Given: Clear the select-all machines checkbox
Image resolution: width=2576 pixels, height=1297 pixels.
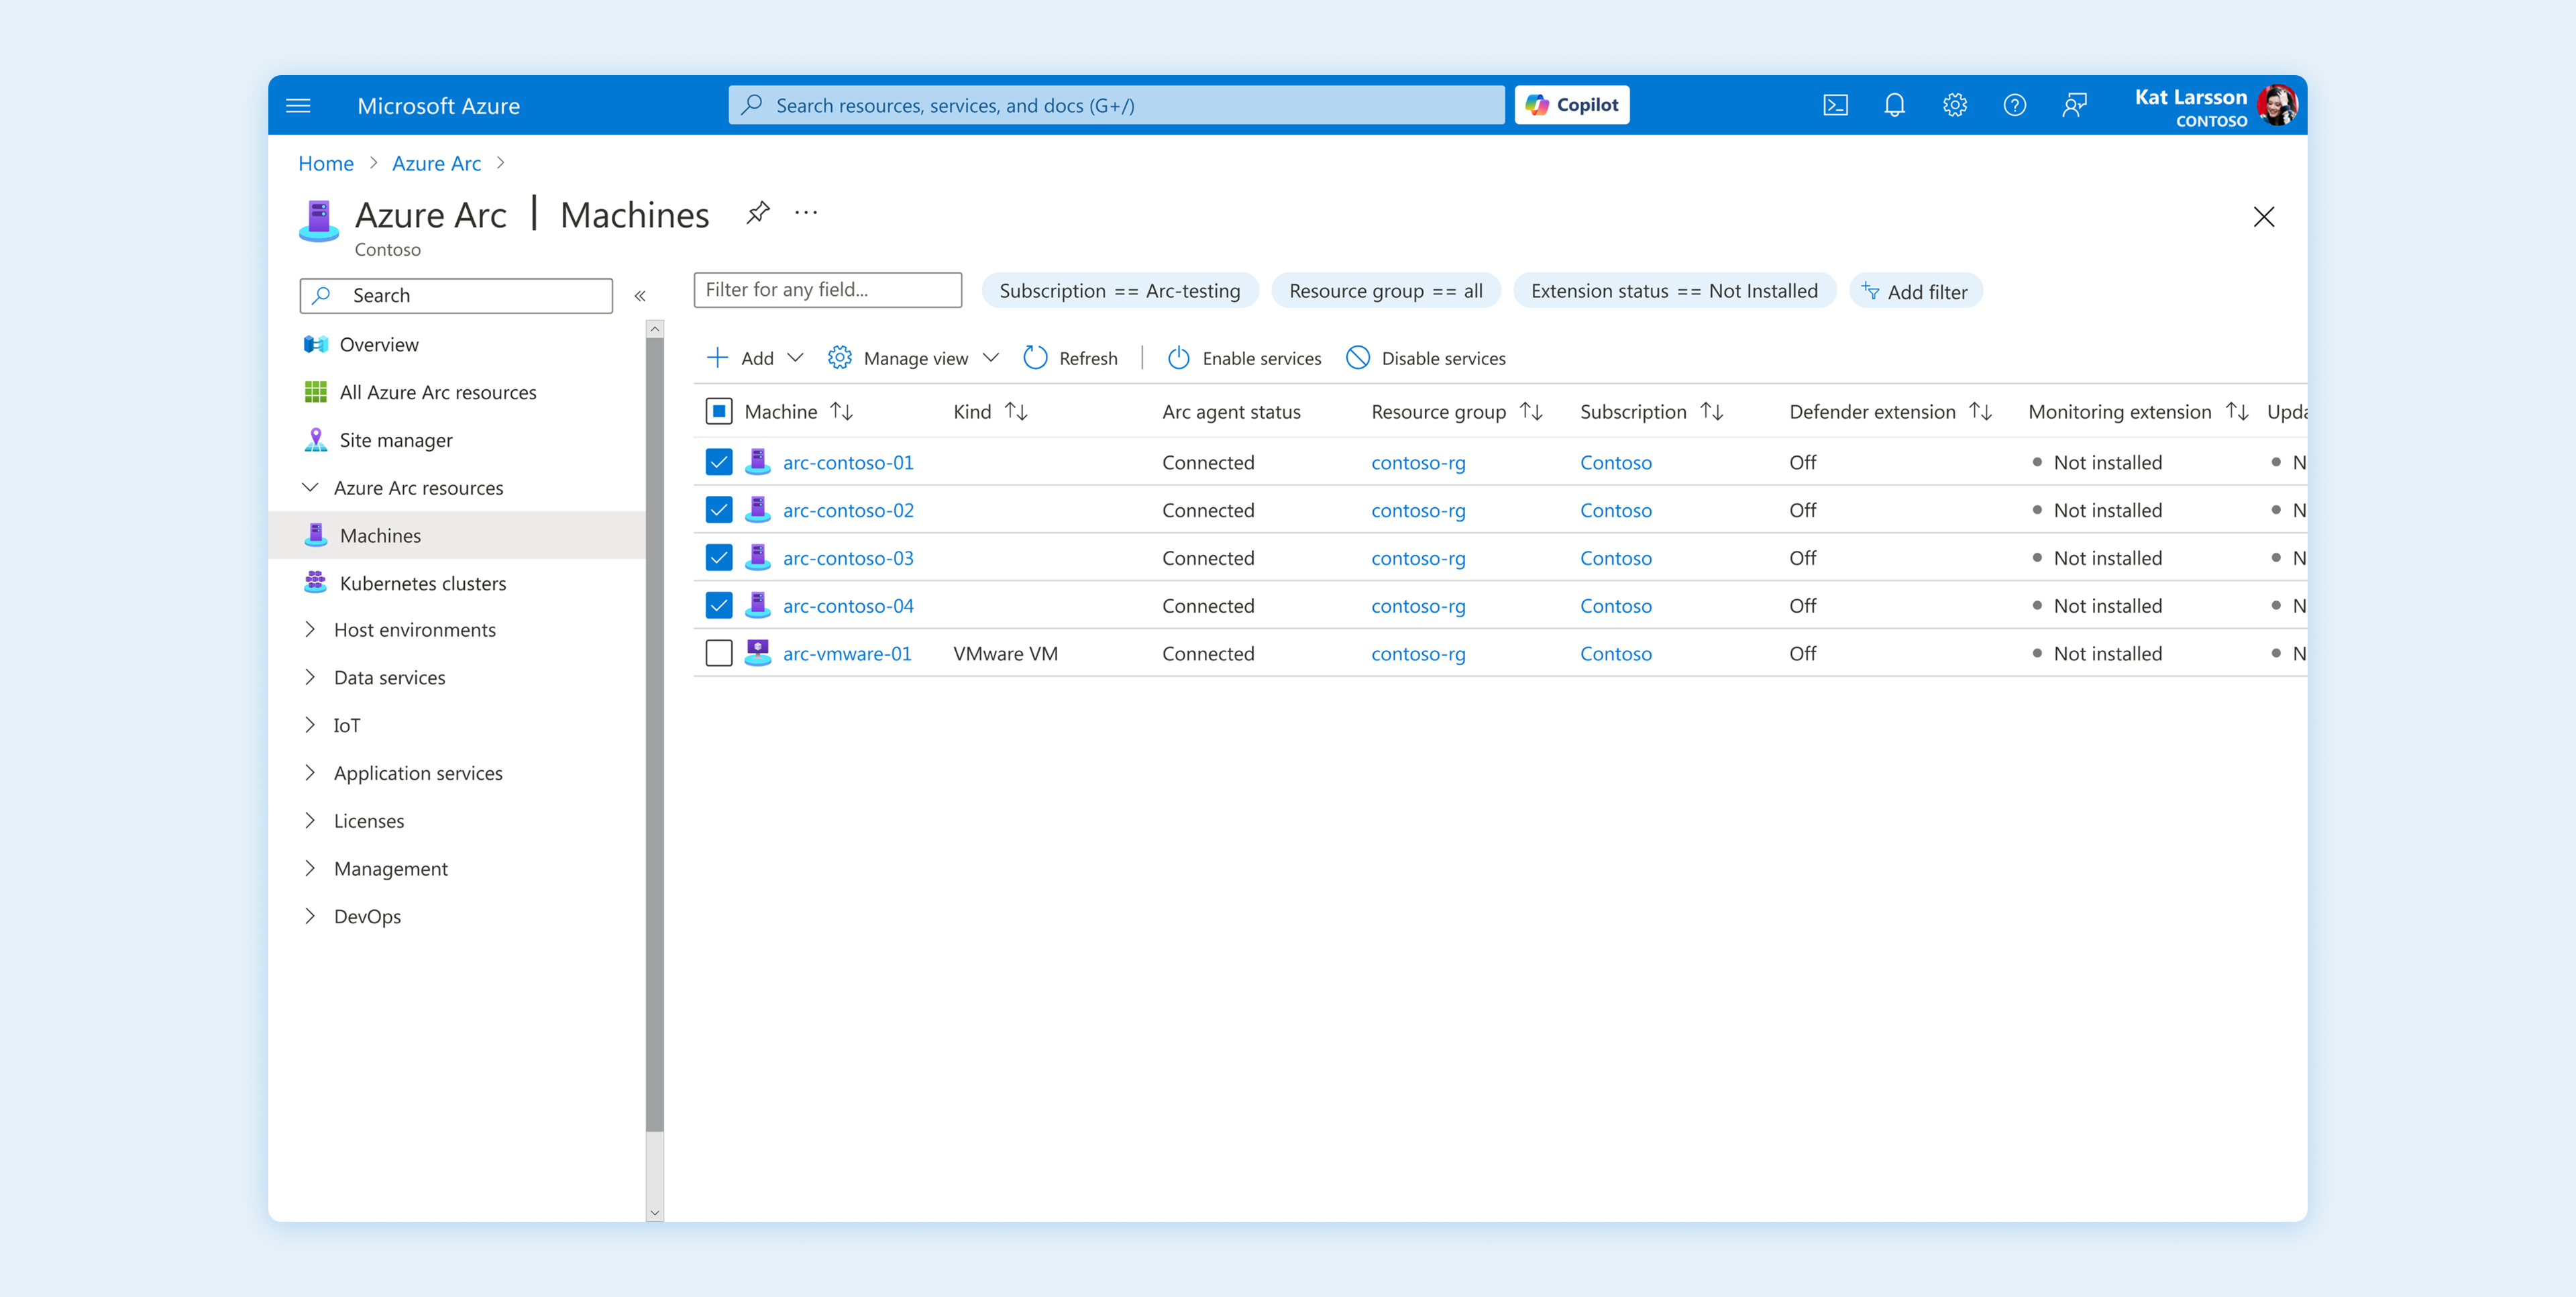Looking at the screenshot, I should coord(718,410).
